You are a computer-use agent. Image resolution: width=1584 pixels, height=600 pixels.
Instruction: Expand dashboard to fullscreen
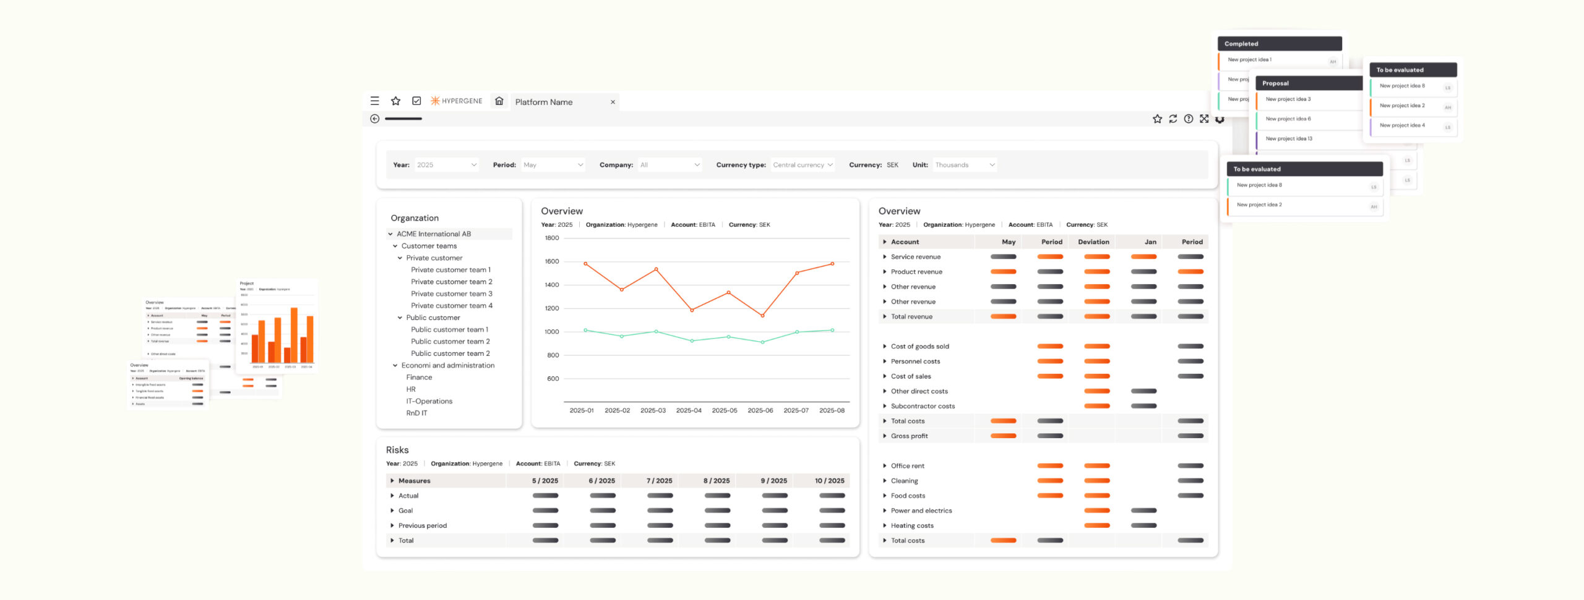tap(1203, 119)
